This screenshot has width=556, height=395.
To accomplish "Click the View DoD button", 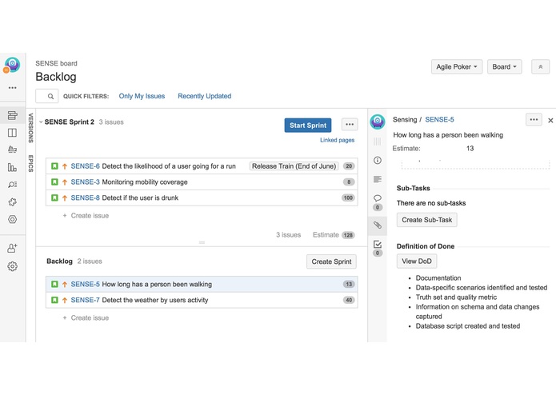I will (417, 261).
